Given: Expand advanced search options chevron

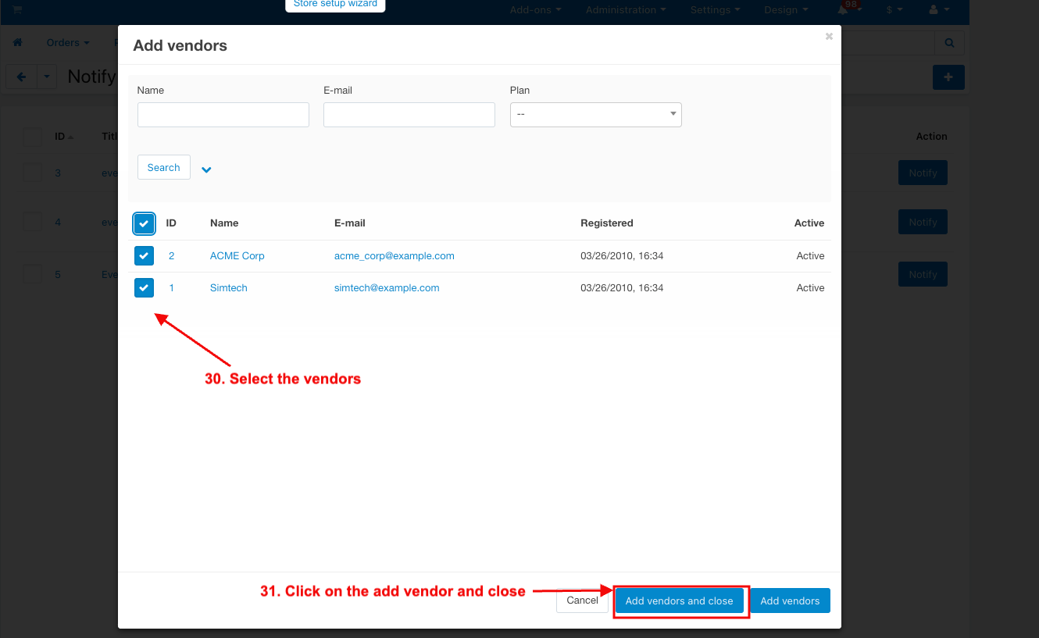Looking at the screenshot, I should pyautogui.click(x=206, y=169).
